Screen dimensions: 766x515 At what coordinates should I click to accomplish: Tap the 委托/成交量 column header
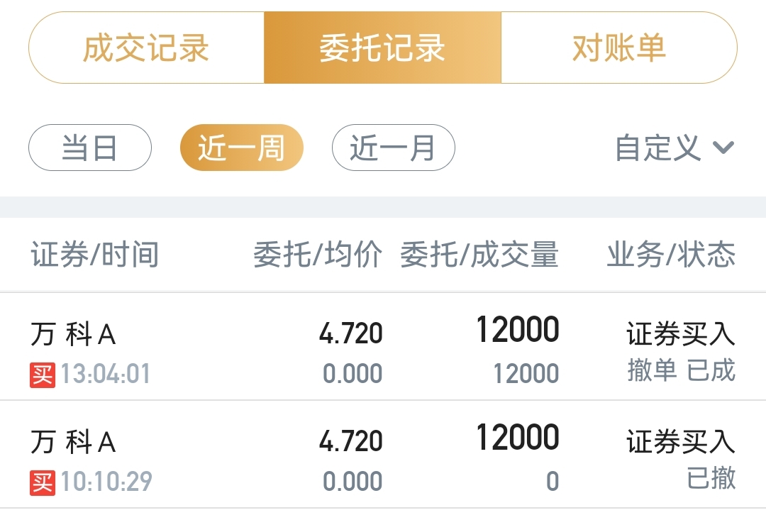coord(479,255)
